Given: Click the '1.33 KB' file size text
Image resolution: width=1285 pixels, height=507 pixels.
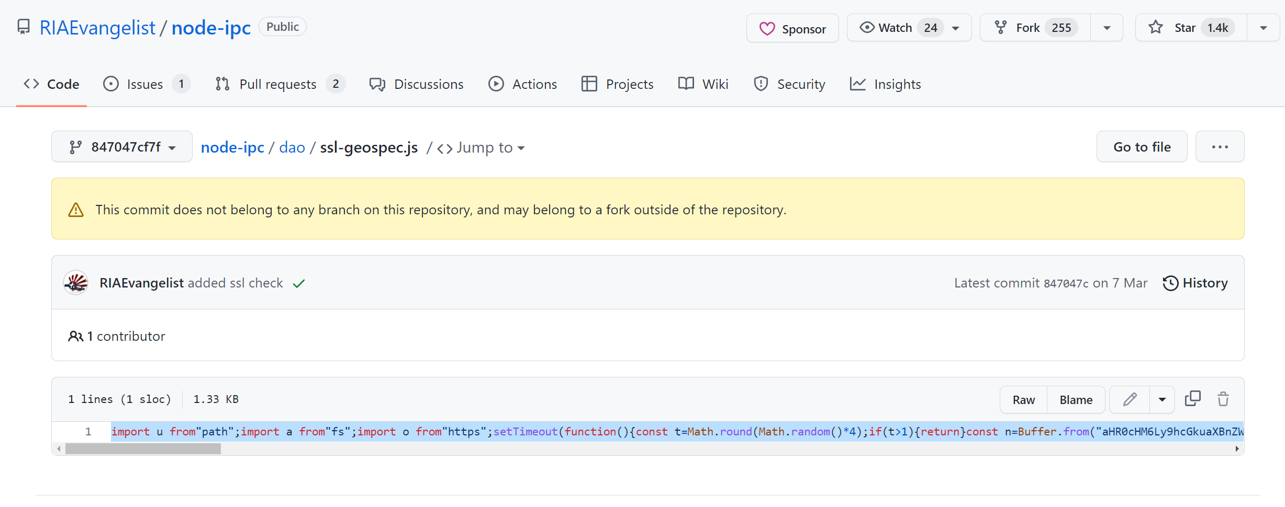Looking at the screenshot, I should (216, 399).
